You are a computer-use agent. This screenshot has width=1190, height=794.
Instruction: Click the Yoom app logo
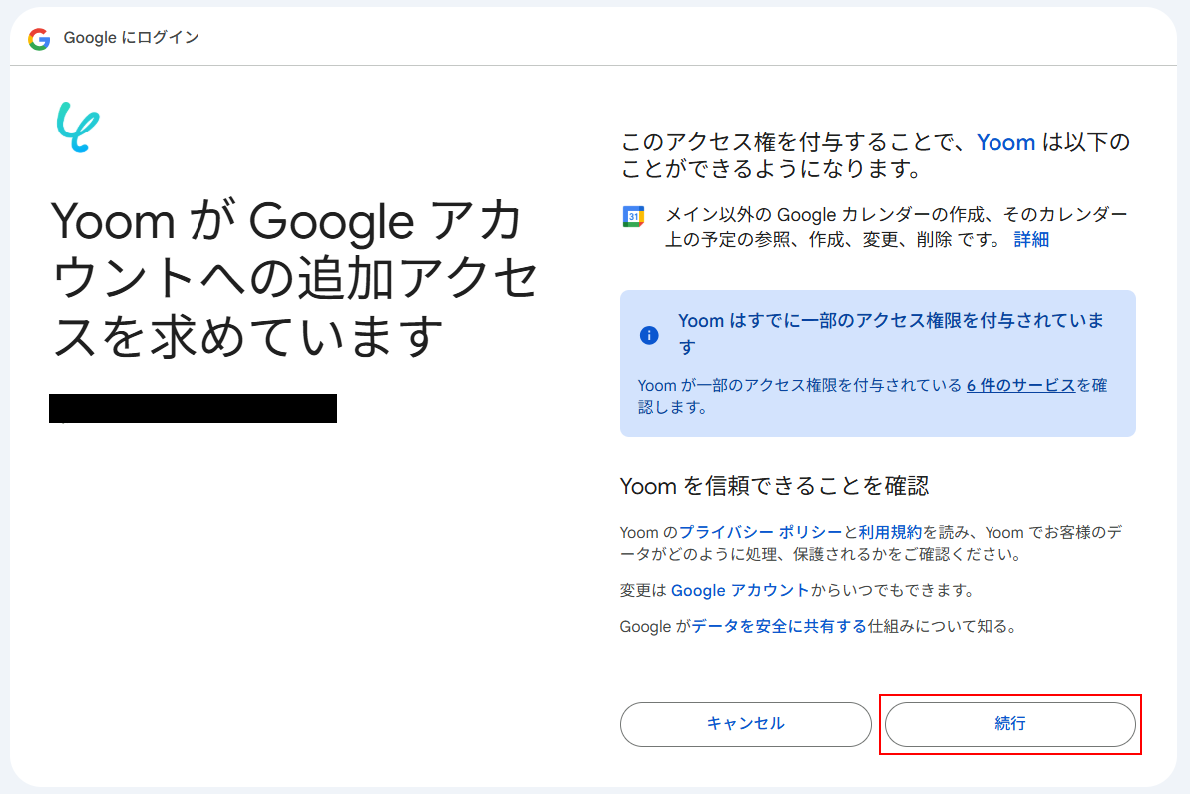[78, 128]
